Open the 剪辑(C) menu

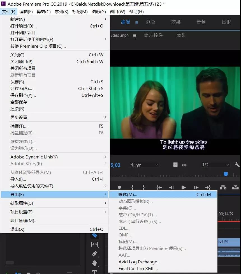(x=44, y=12)
